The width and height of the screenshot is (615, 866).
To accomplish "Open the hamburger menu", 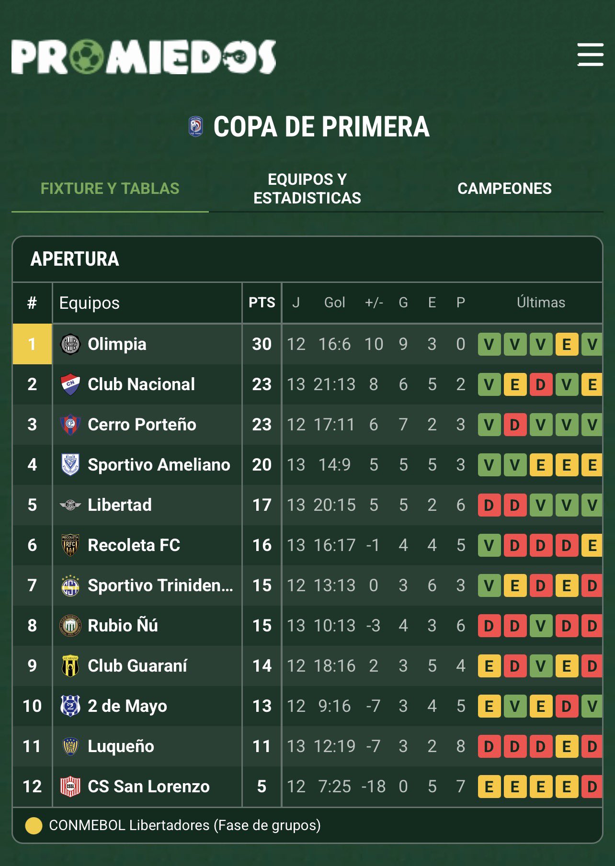I will coord(590,54).
